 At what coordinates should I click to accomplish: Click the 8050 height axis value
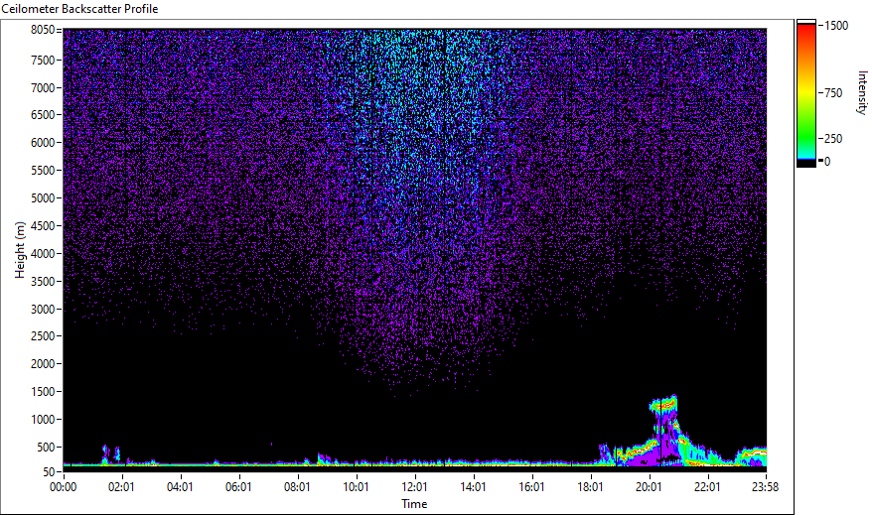(x=43, y=30)
